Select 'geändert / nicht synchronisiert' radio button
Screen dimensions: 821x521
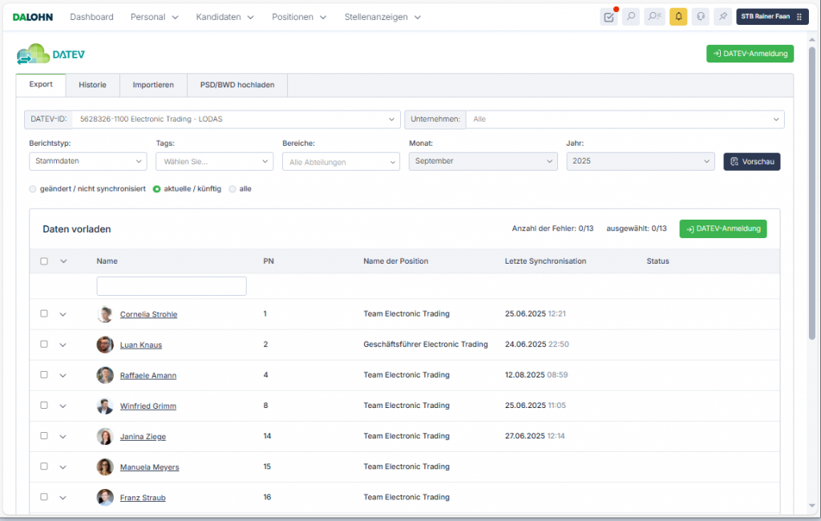click(33, 189)
